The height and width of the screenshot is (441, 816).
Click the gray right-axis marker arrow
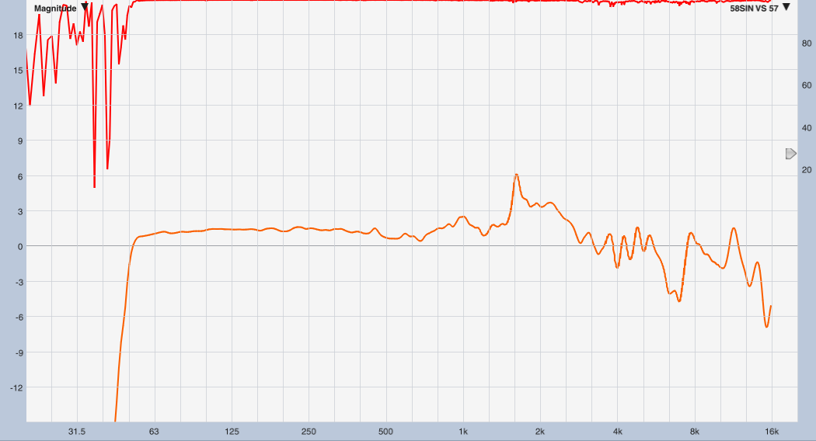[x=791, y=154]
